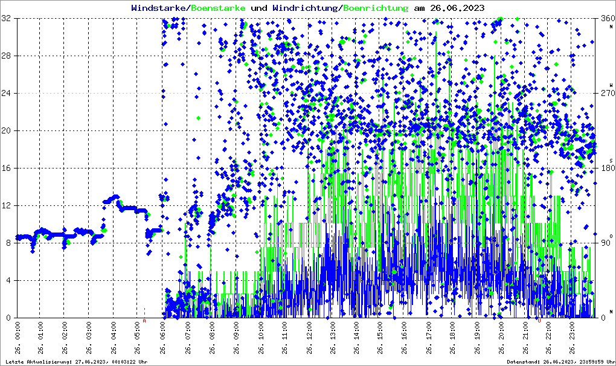This screenshot has width=616, height=366.
Task: Click the 'N' compass label at 360
Action: (611, 25)
